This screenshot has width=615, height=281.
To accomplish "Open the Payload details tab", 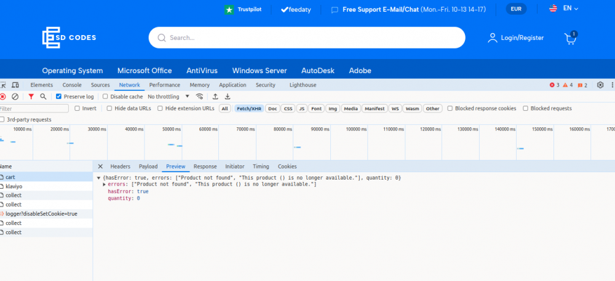I will click(x=148, y=167).
